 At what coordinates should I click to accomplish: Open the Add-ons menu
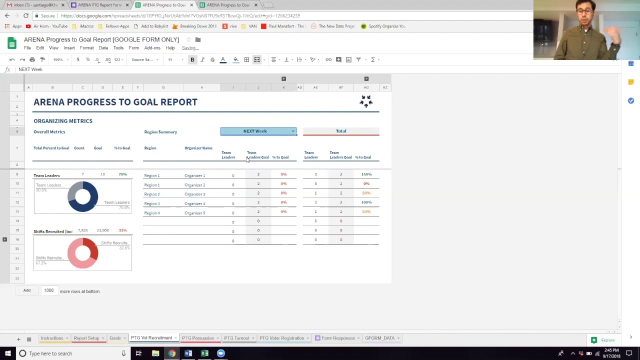tap(152, 48)
